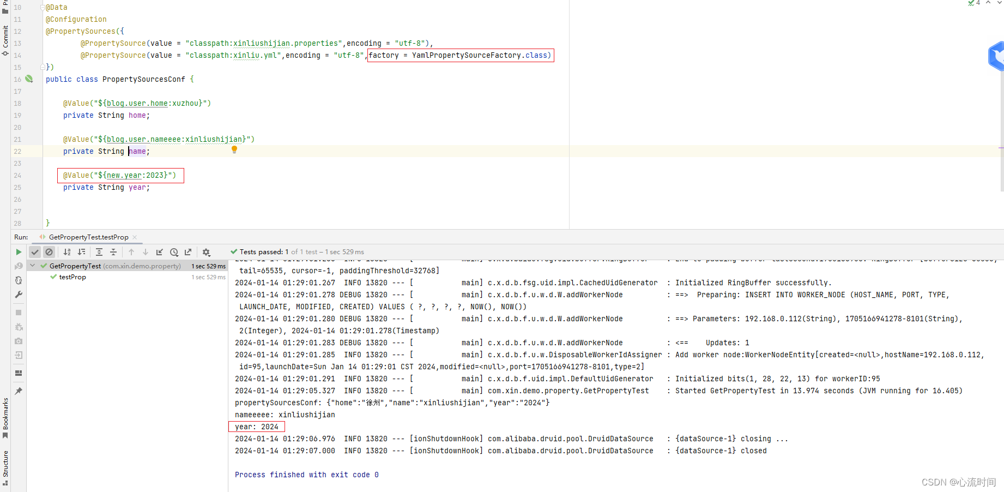
Task: Toggle Show Passed tests checkmark button
Action: (x=35, y=252)
